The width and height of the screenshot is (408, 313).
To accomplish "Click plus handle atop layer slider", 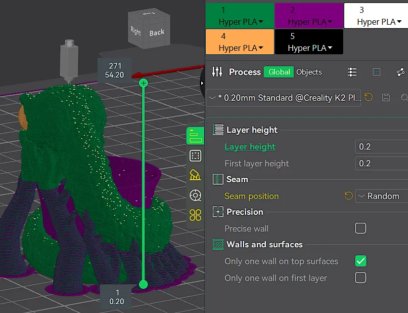I will (143, 83).
